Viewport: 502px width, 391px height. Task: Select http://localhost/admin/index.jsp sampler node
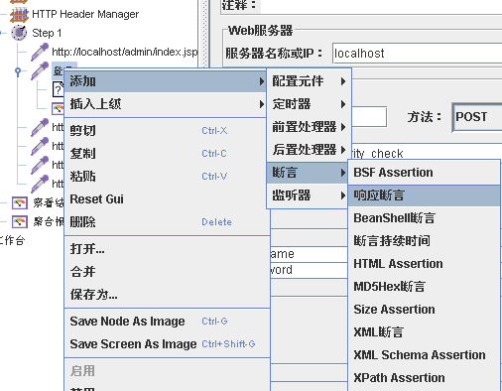pos(125,52)
